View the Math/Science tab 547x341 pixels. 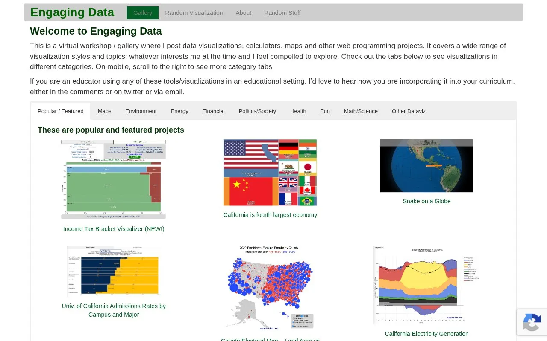361,111
